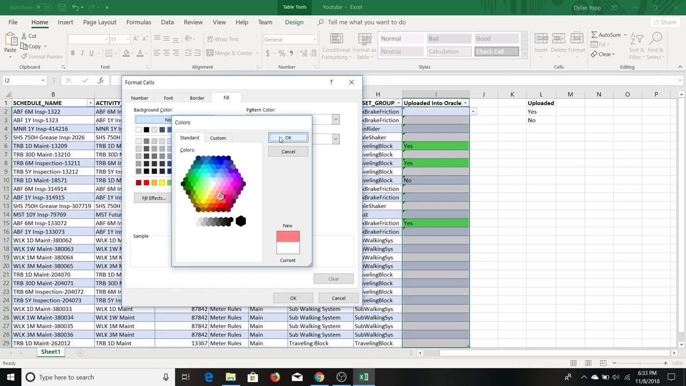Open the Border tab in Format Cells
686x386 pixels.
pyautogui.click(x=197, y=98)
